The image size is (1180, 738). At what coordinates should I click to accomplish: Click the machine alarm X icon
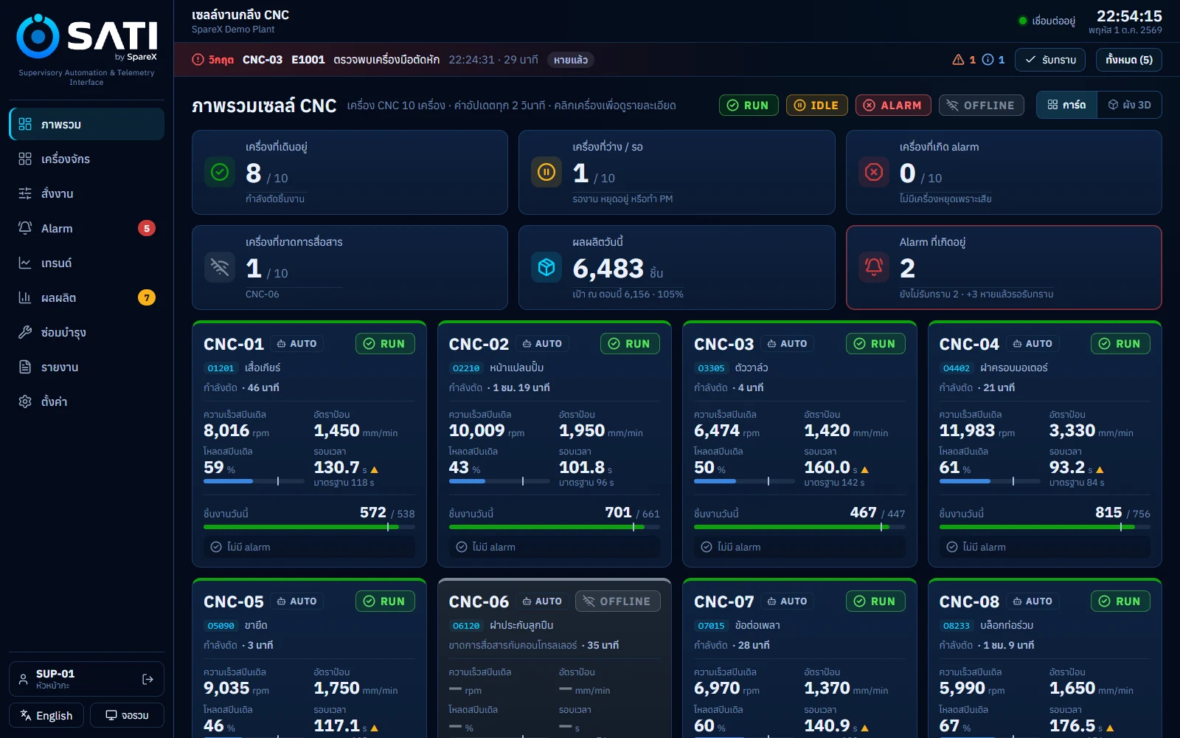(874, 172)
